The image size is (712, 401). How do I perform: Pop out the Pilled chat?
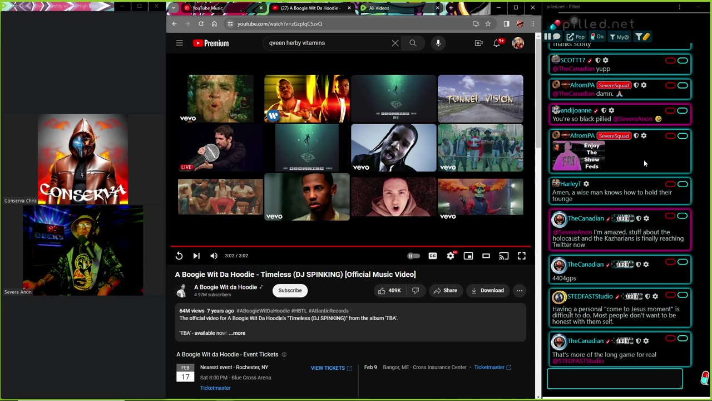tap(576, 37)
